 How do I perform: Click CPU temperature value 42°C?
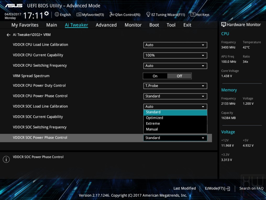[x=246, y=48]
